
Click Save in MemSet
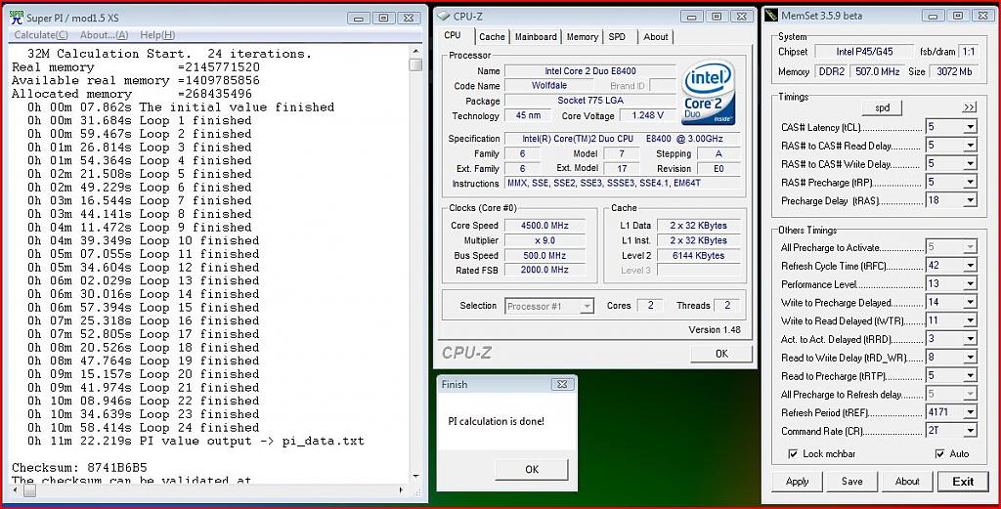click(x=851, y=482)
